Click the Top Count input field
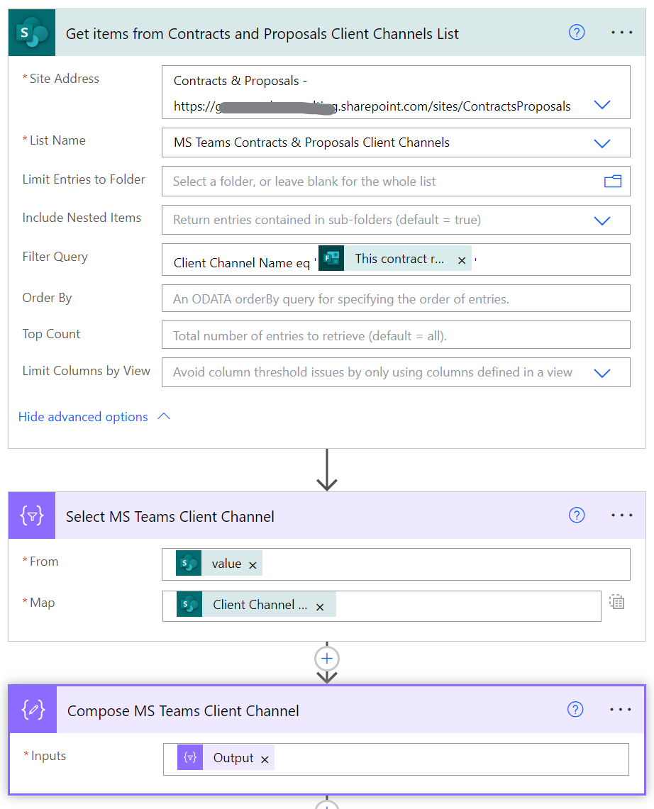The height and width of the screenshot is (809, 654). pyautogui.click(x=395, y=334)
